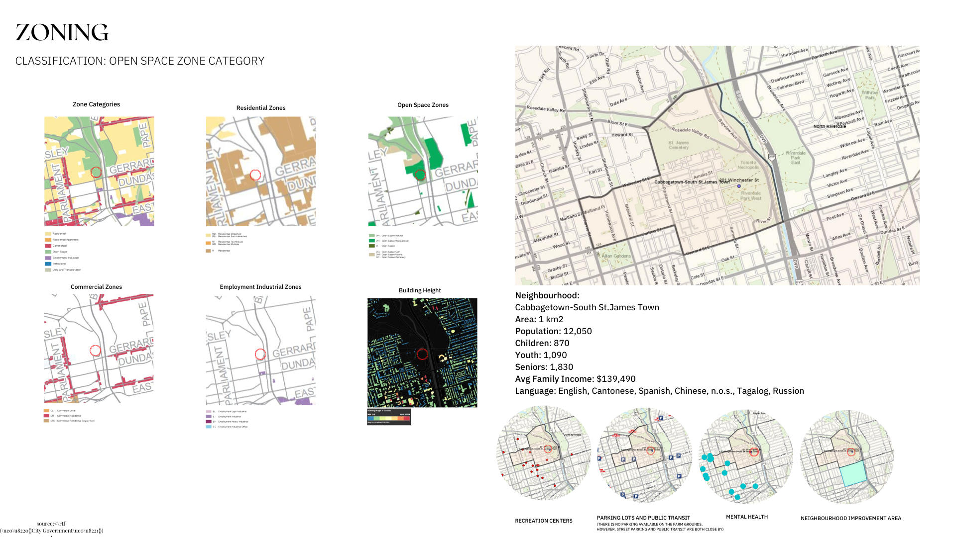The image size is (956, 537).
Task: Select the Recreation Centers circular map
Action: pyautogui.click(x=544, y=453)
